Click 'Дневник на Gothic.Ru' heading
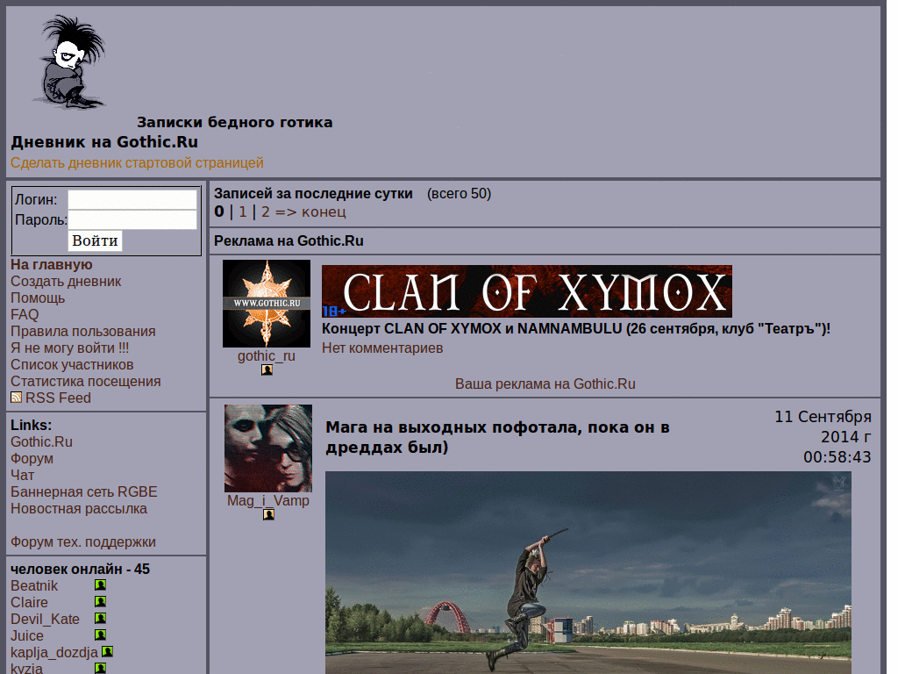The image size is (898, 674). point(104,142)
